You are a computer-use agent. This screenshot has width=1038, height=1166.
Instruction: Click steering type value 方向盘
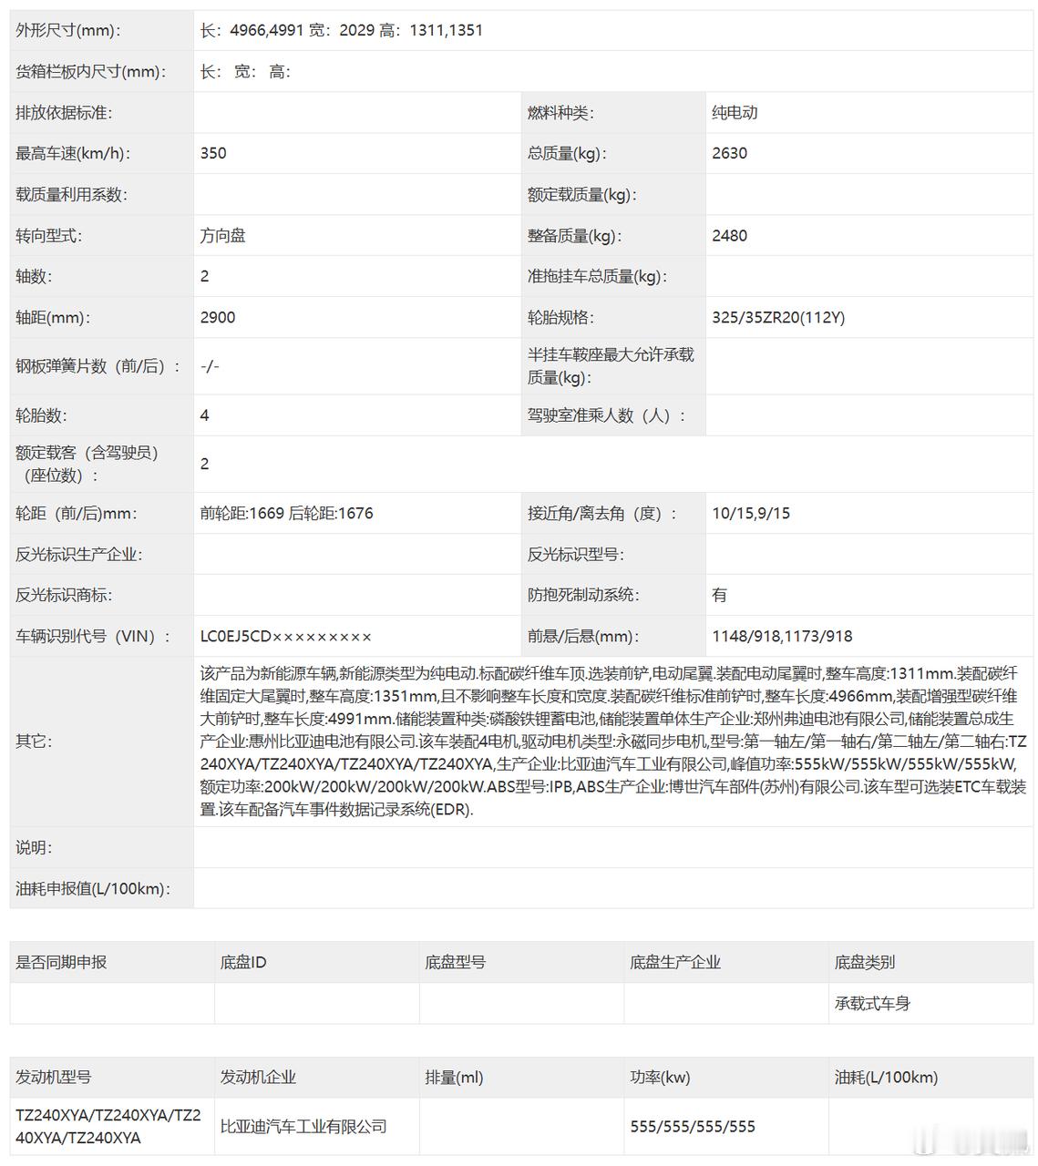pyautogui.click(x=223, y=235)
